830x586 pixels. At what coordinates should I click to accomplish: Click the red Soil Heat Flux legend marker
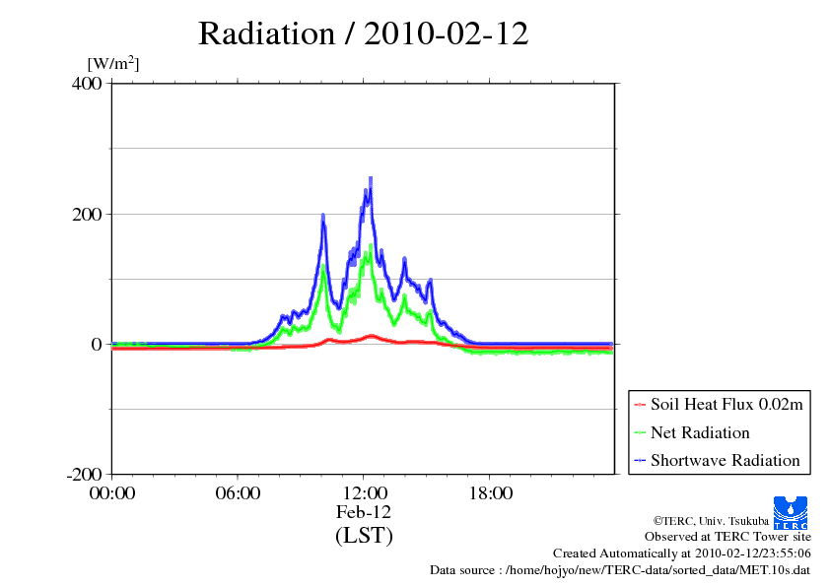pos(640,405)
